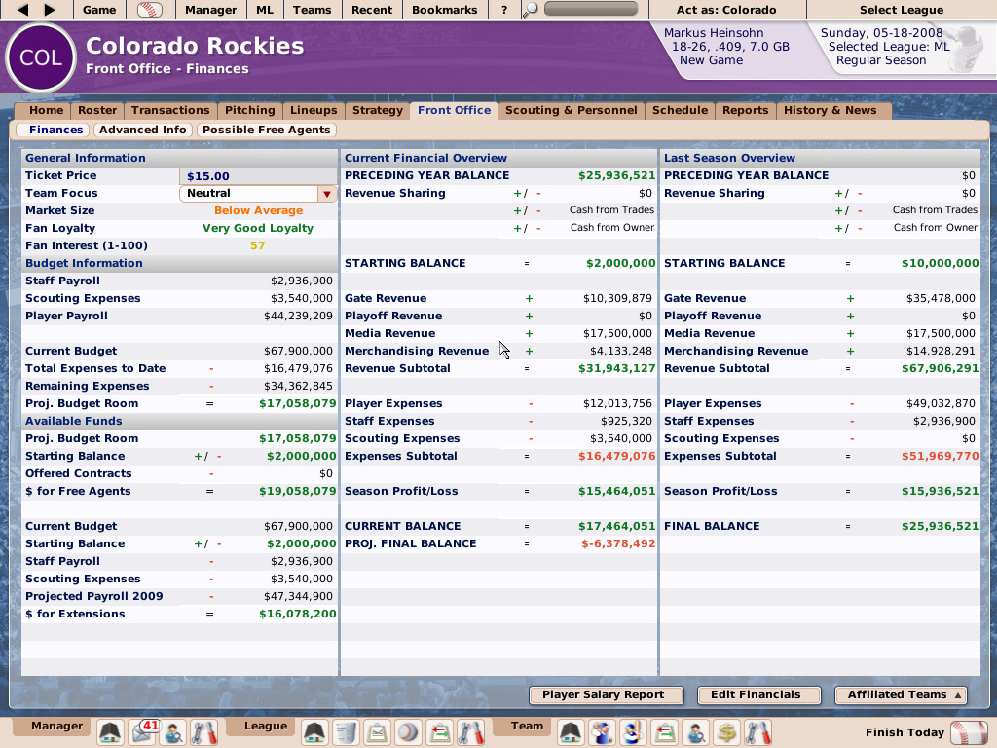Click the $-6,378,492 projected final balance
Image resolution: width=997 pixels, height=748 pixels.
(x=618, y=543)
